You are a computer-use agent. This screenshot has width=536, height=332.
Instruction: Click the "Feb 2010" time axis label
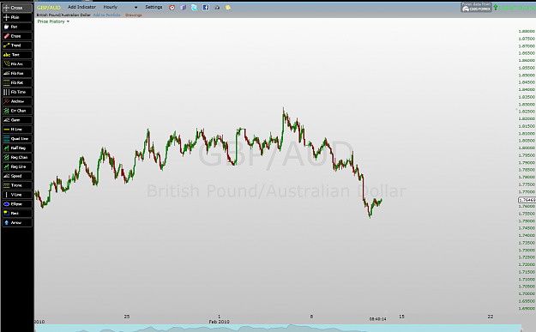pyautogui.click(x=220, y=322)
